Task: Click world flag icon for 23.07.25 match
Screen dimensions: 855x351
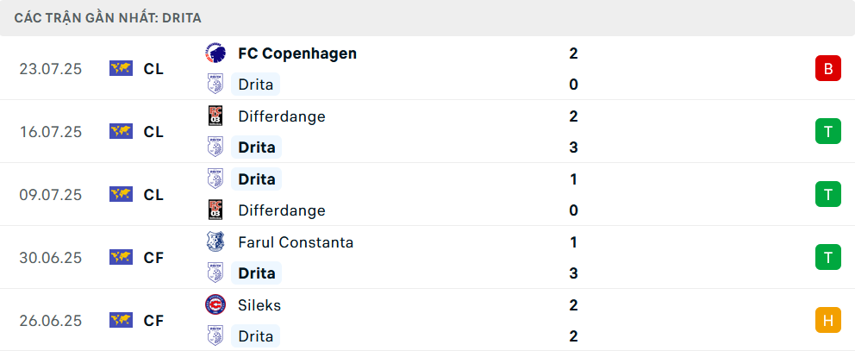Action: tap(121, 69)
